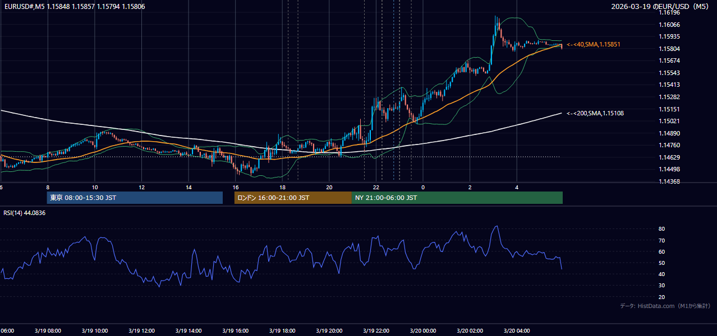Screen dimensions: 717x336
Task: Click the orange 40 SMA 1.15851 label
Action: tap(594, 44)
